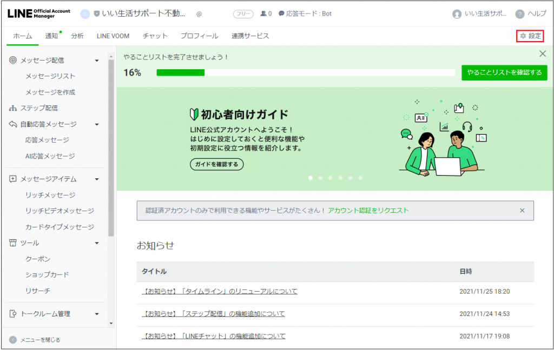
Task: Click the friends count icon showing 0
Action: click(x=263, y=14)
